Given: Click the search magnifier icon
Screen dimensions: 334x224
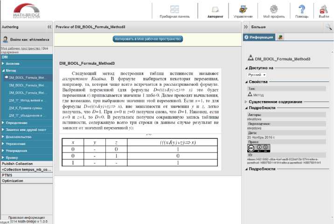Looking at the screenshot, I should pos(328,27).
